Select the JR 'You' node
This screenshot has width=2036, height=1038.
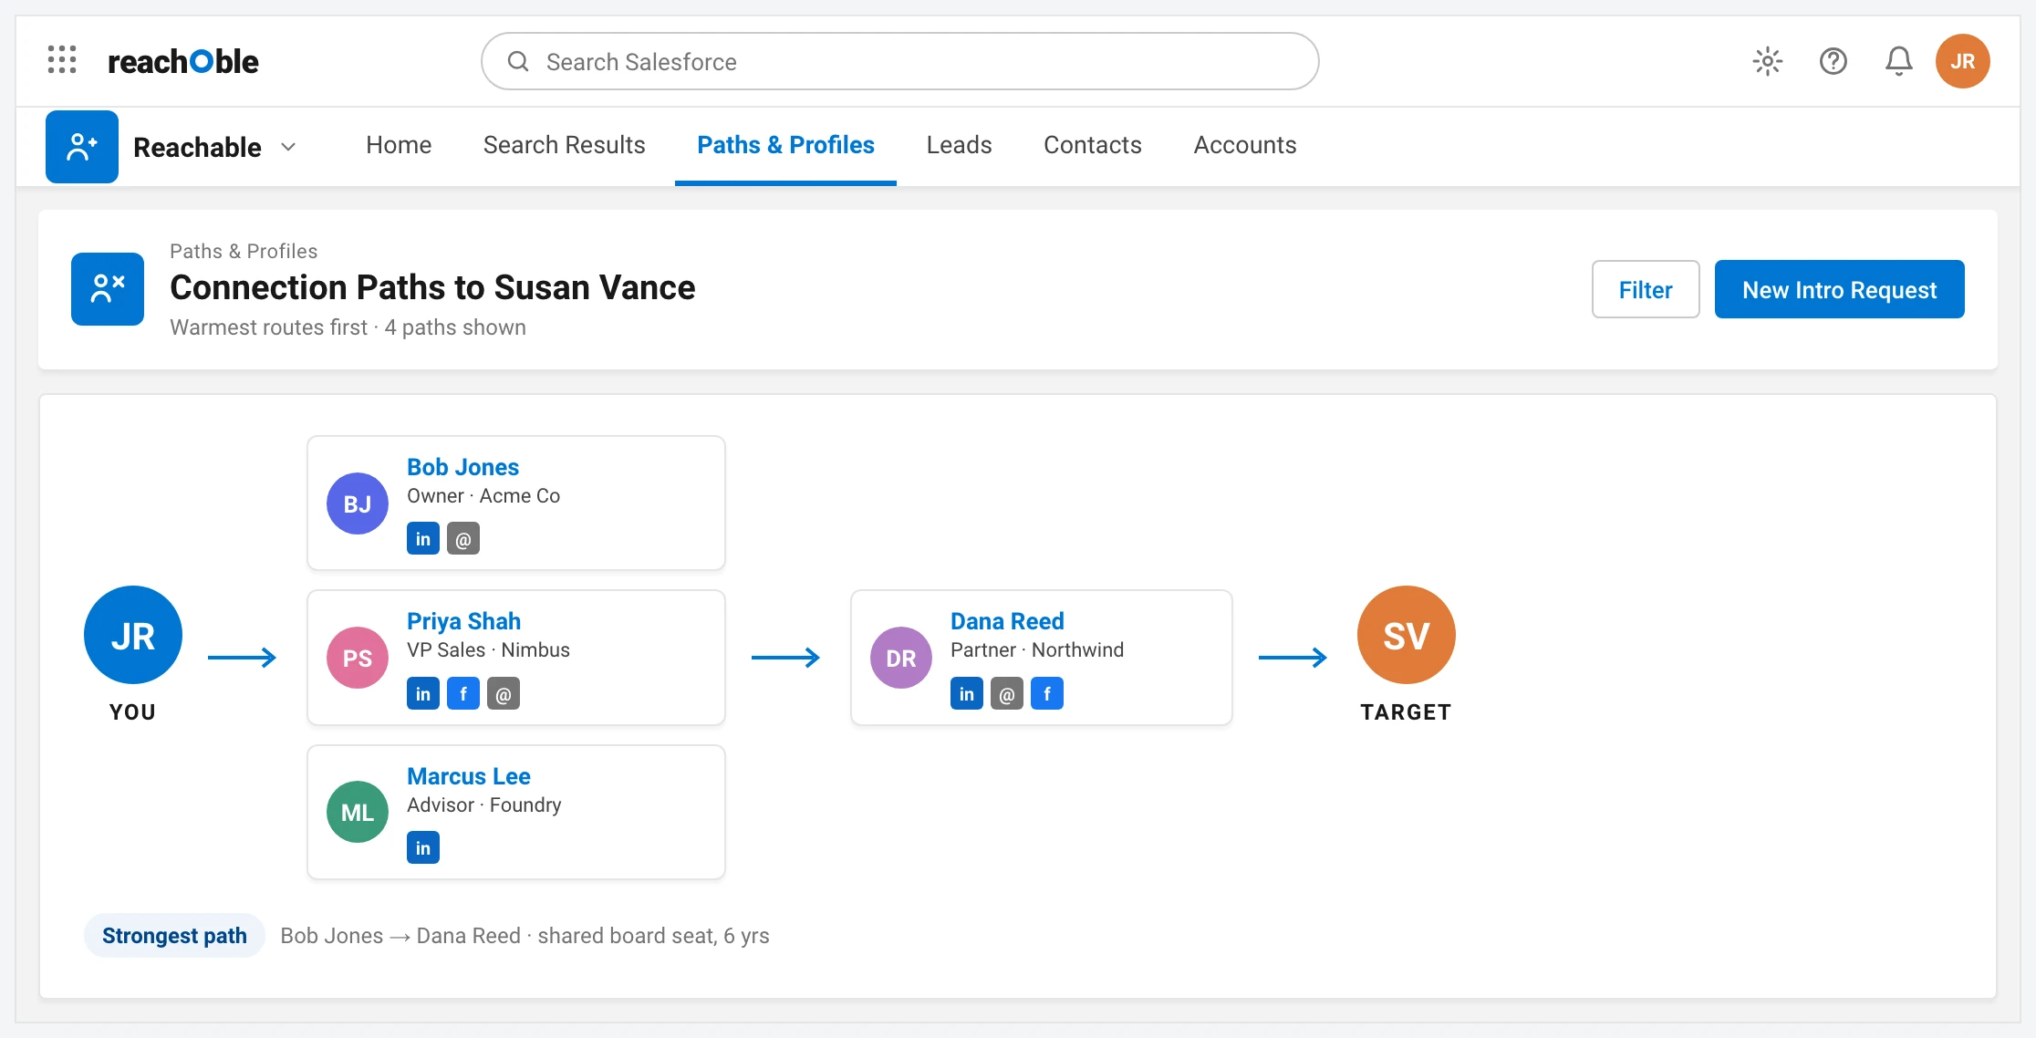coord(133,635)
